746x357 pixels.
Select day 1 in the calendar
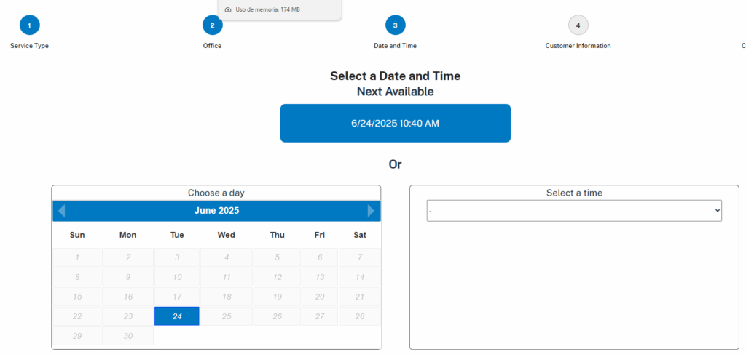77,257
